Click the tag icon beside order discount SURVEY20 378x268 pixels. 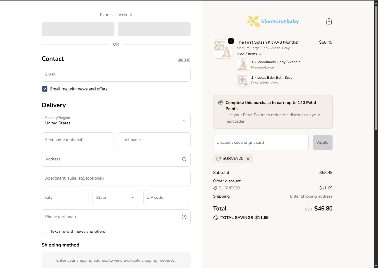click(215, 188)
